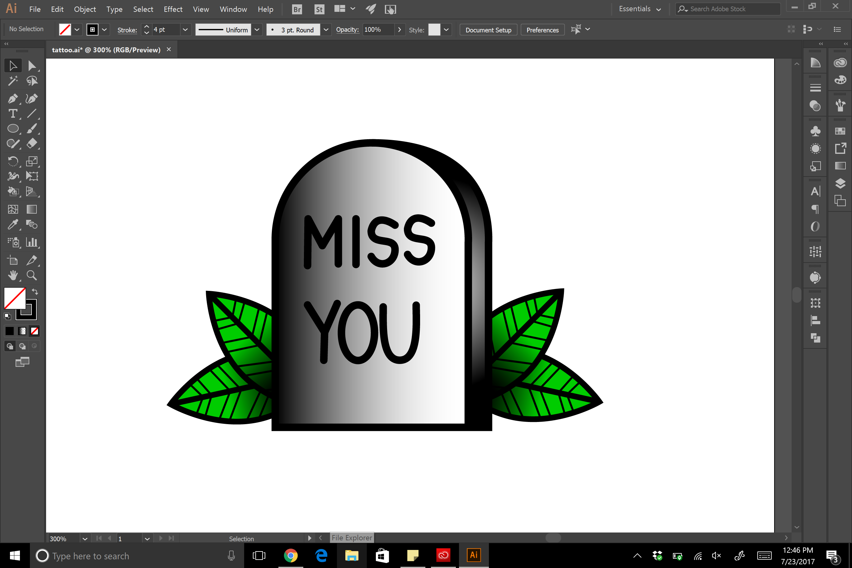The width and height of the screenshot is (852, 568).
Task: Select the Shape Builder tool
Action: tap(13, 191)
